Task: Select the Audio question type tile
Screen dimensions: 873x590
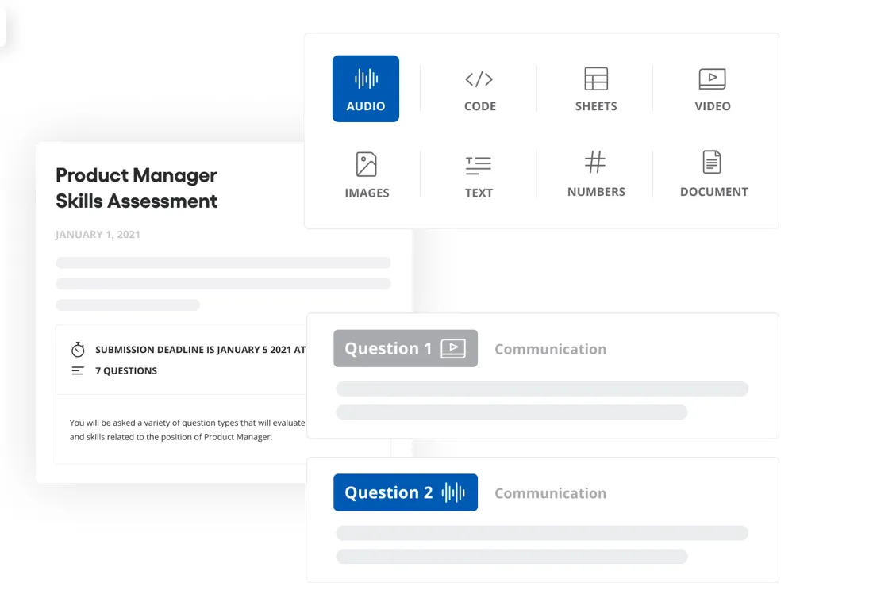Action: (366, 88)
